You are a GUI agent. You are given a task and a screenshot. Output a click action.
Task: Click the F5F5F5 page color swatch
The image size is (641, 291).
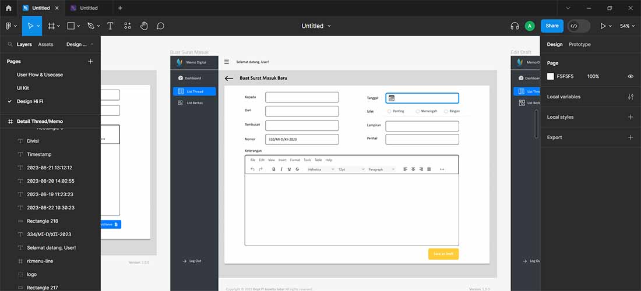click(551, 76)
